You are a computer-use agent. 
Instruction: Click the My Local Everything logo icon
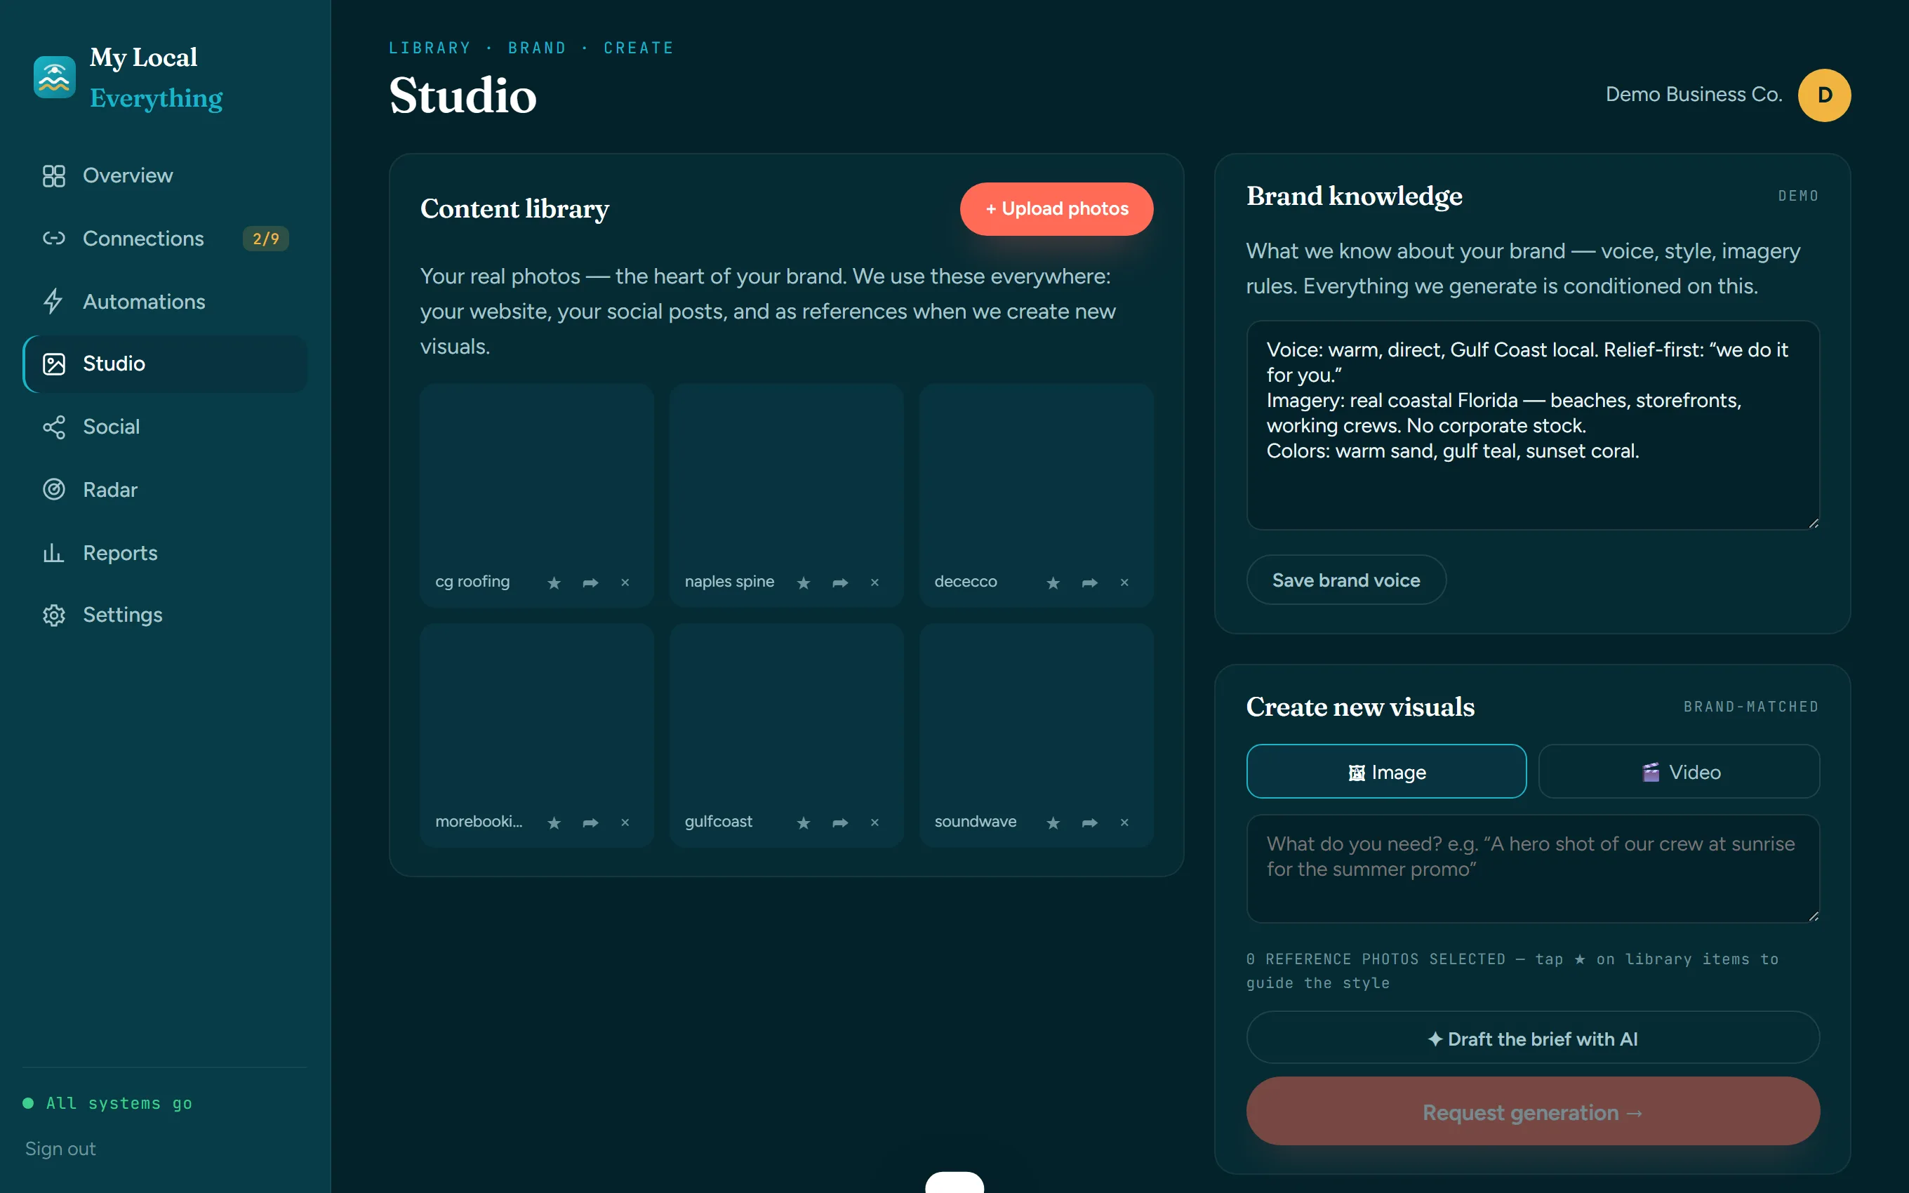[x=55, y=77]
